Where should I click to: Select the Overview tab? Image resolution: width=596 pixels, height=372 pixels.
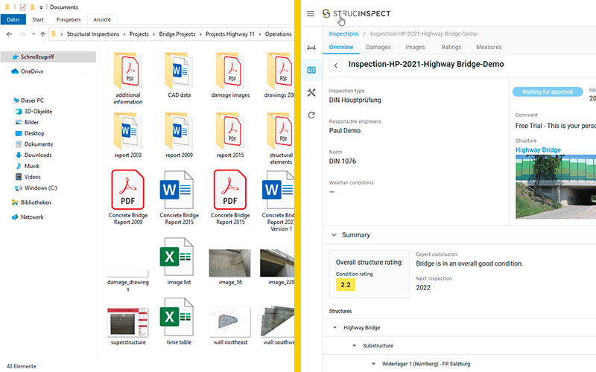pos(341,47)
